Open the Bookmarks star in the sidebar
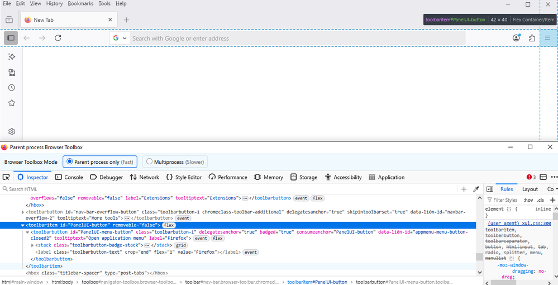Screen dimensions: 558x285 12,103
